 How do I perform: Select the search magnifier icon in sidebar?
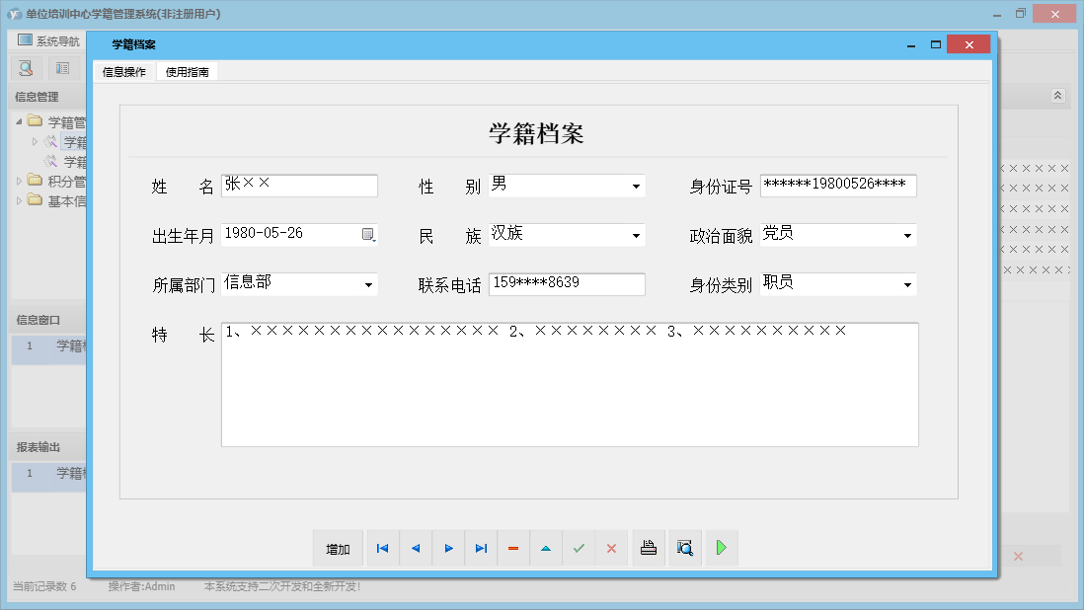[x=26, y=67]
